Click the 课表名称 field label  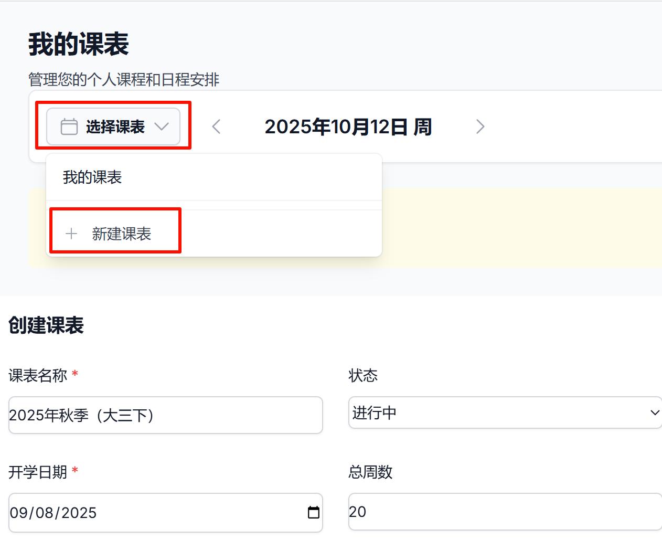(x=38, y=375)
